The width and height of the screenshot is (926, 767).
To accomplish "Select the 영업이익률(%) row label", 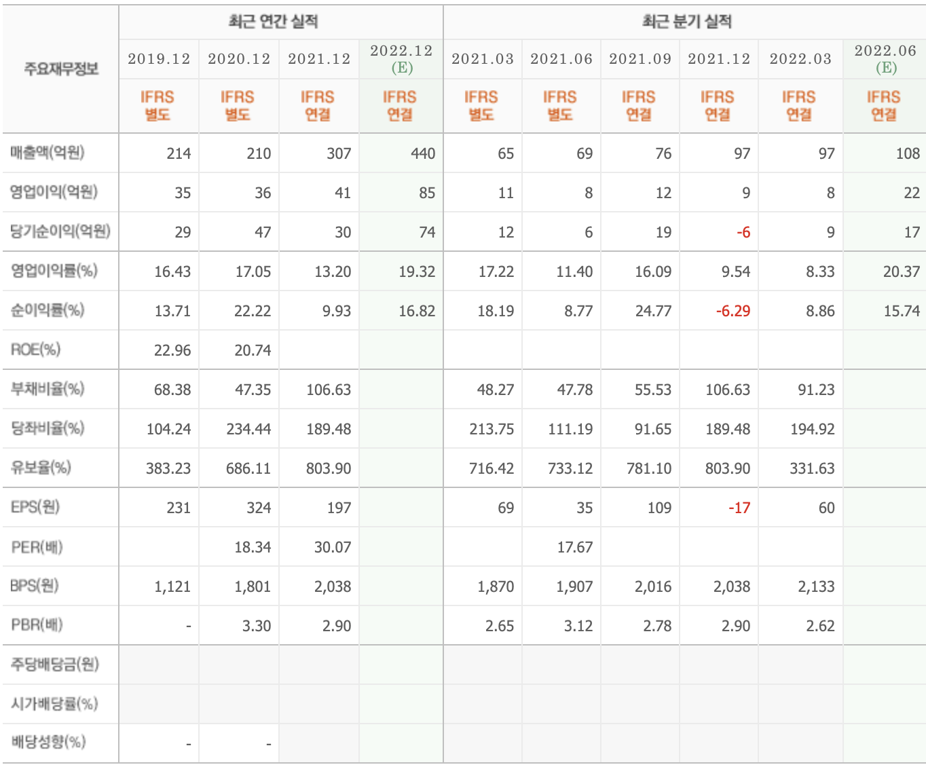I will point(54,271).
